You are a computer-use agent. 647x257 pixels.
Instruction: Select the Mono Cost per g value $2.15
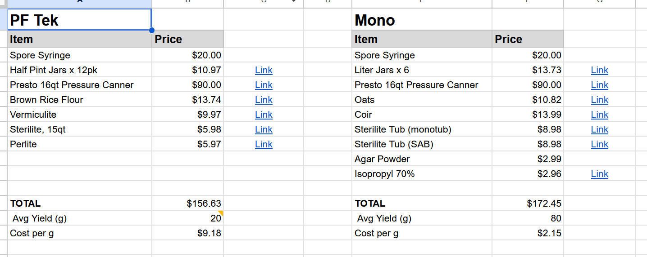528,233
